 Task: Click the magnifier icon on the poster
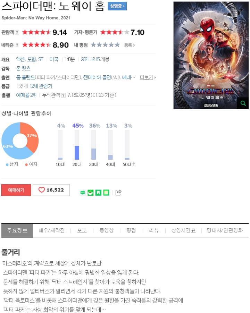click(x=243, y=103)
